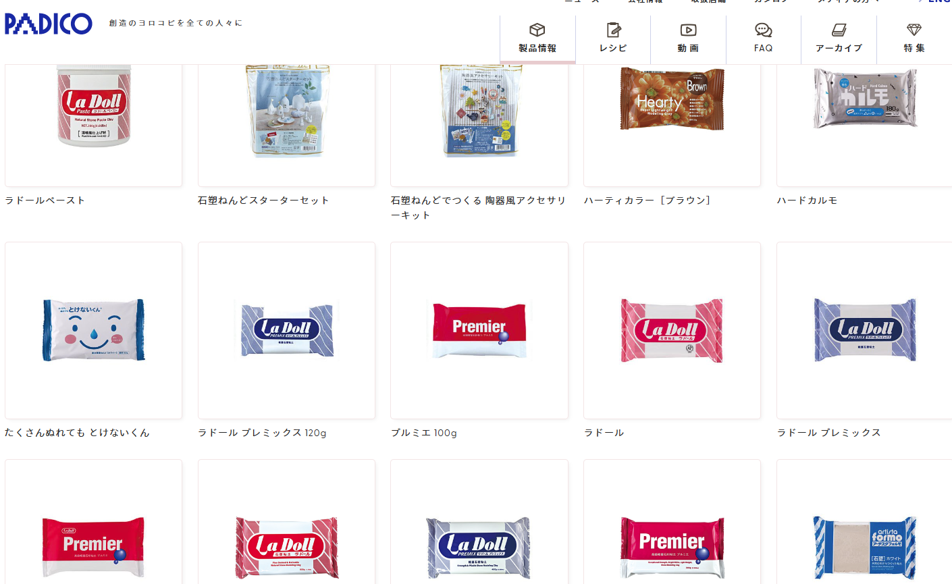Open the ラドールペースト product link
Image resolution: width=952 pixels, height=584 pixels.
45,201
